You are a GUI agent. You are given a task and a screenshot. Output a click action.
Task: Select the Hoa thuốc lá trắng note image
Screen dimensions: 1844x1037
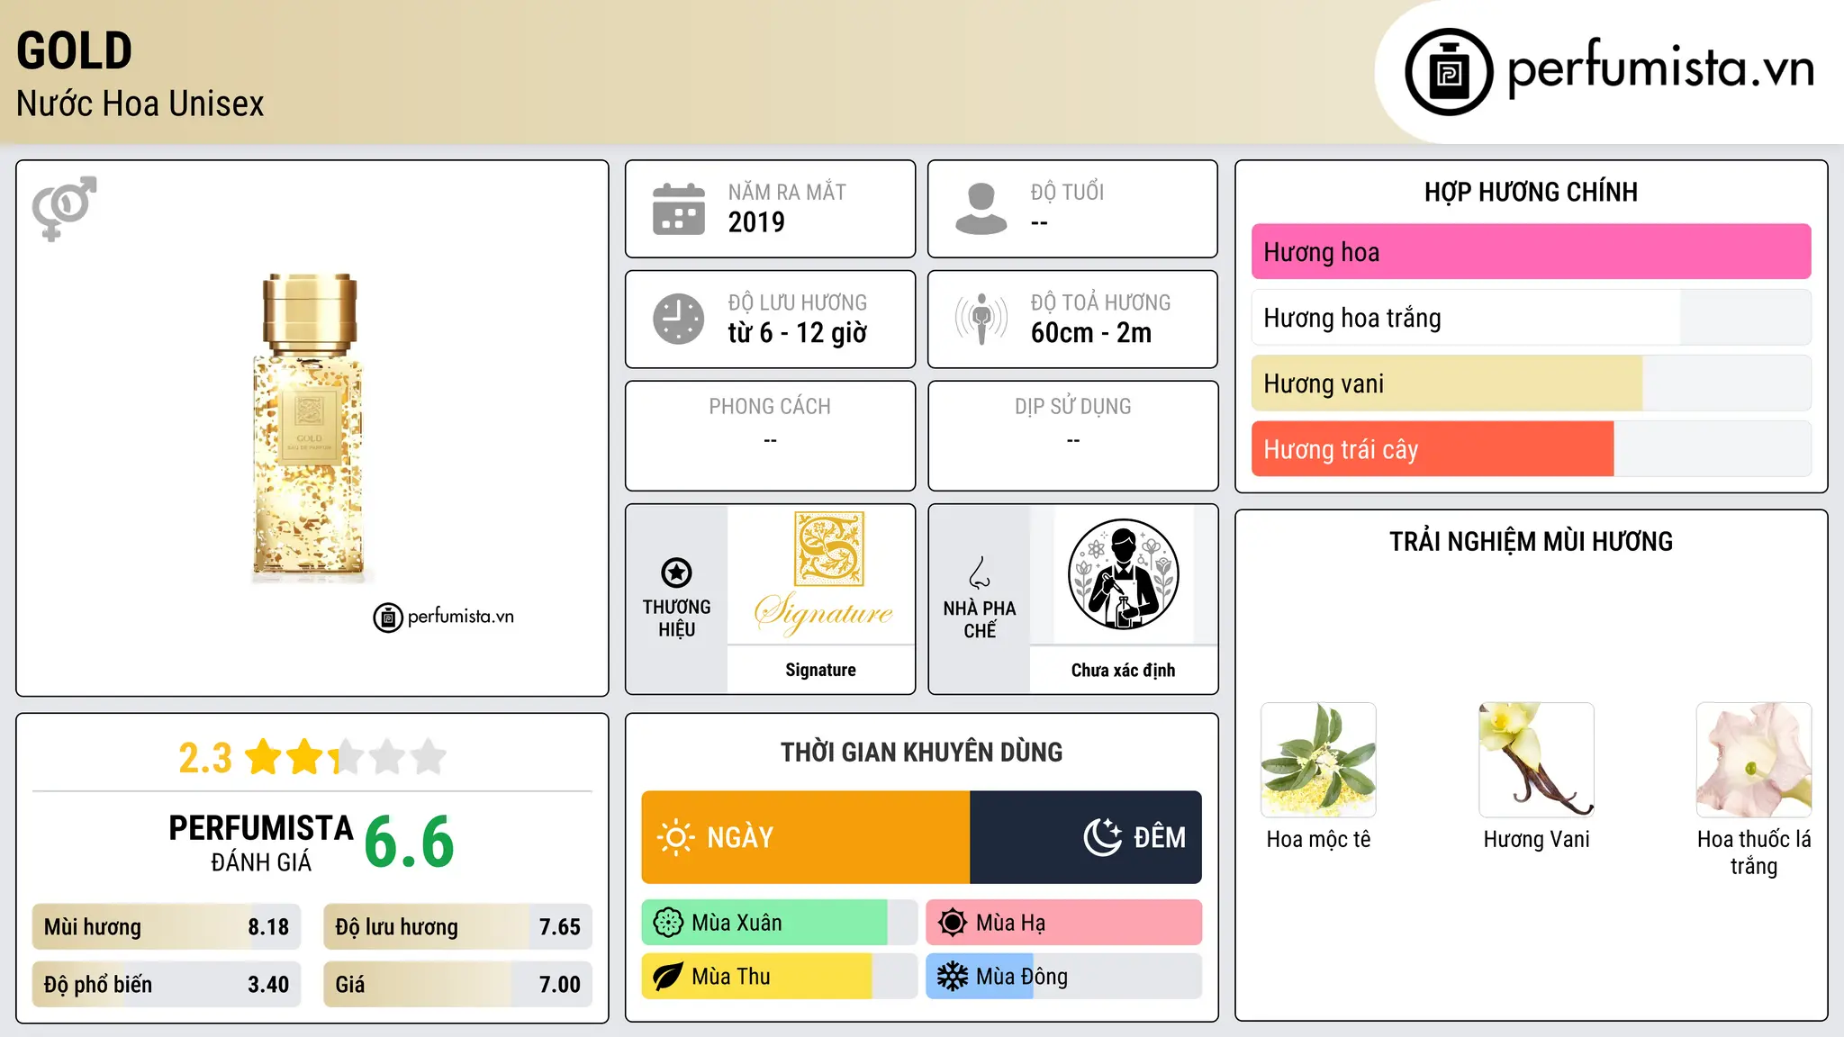1754,760
